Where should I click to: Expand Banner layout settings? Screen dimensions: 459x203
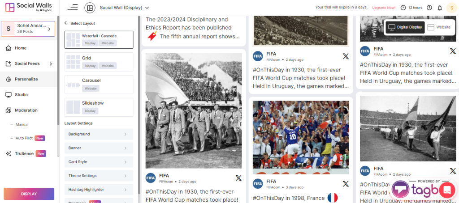tap(99, 148)
